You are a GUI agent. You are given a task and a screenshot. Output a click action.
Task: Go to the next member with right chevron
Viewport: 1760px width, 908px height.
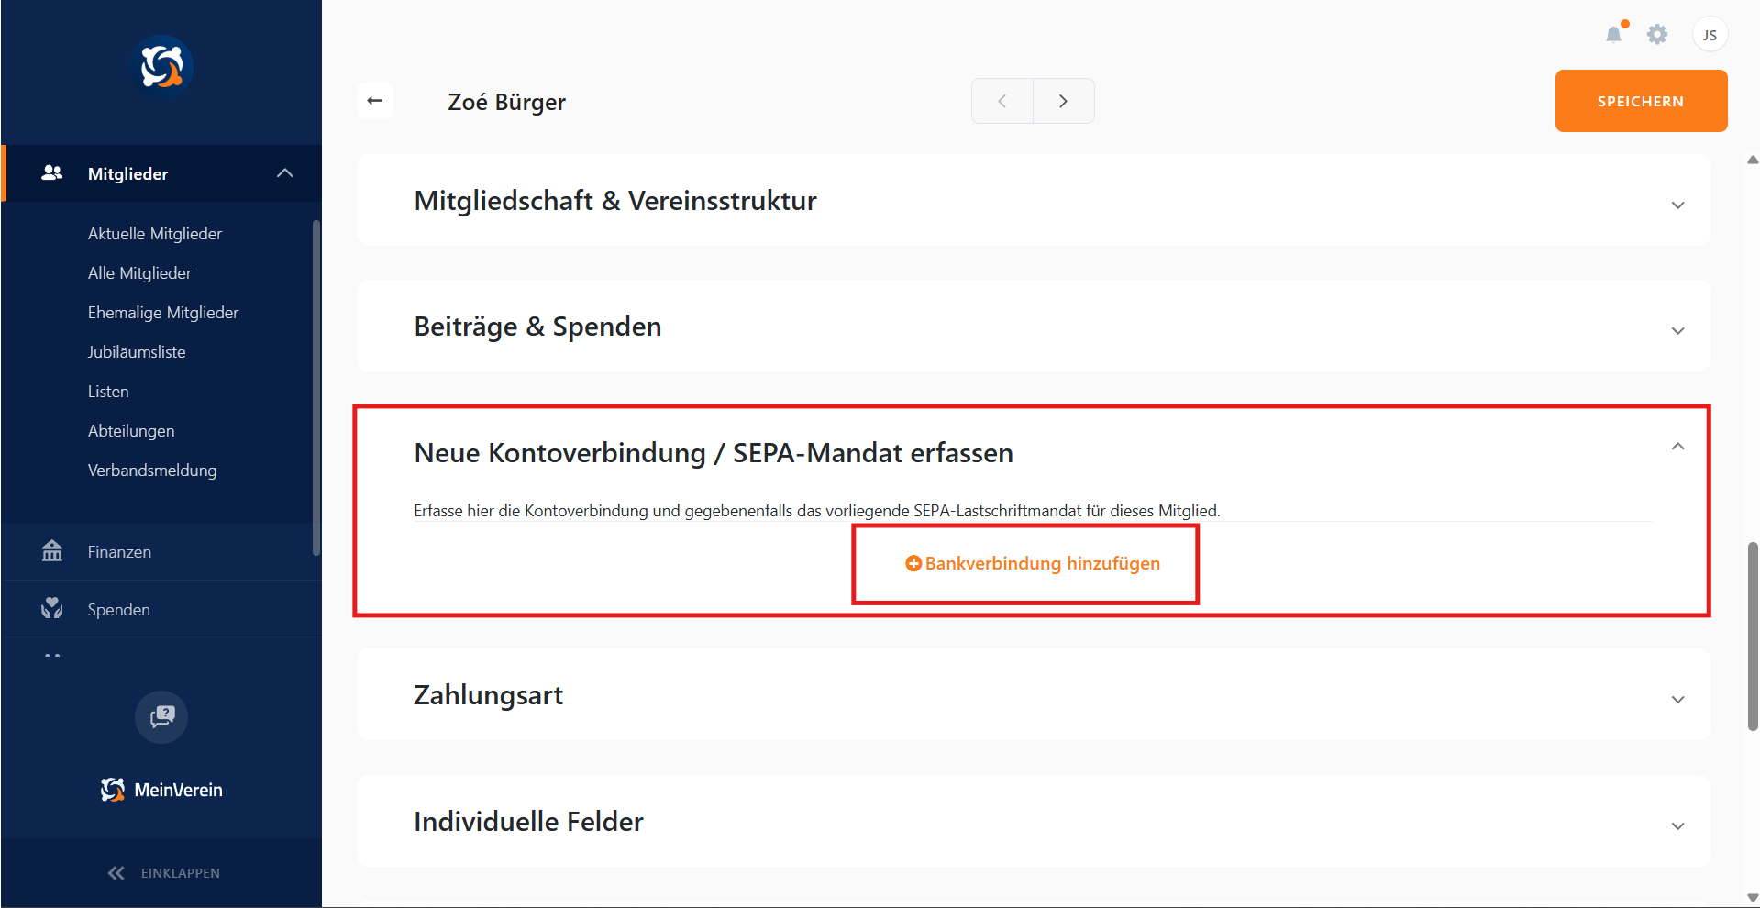(1063, 101)
